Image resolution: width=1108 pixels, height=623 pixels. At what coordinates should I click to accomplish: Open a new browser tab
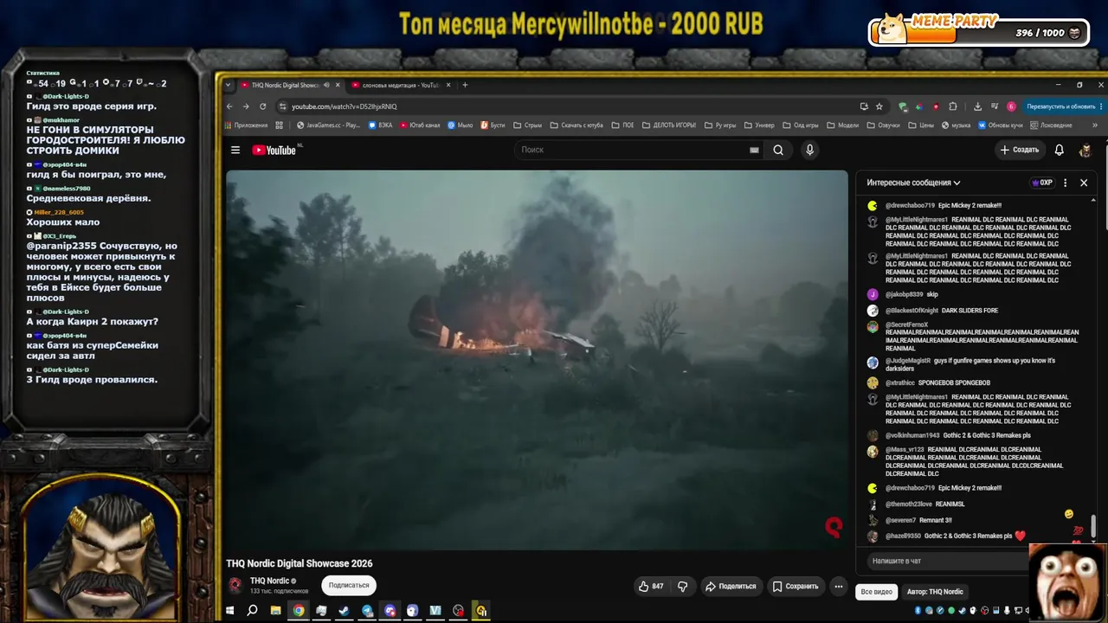click(465, 85)
